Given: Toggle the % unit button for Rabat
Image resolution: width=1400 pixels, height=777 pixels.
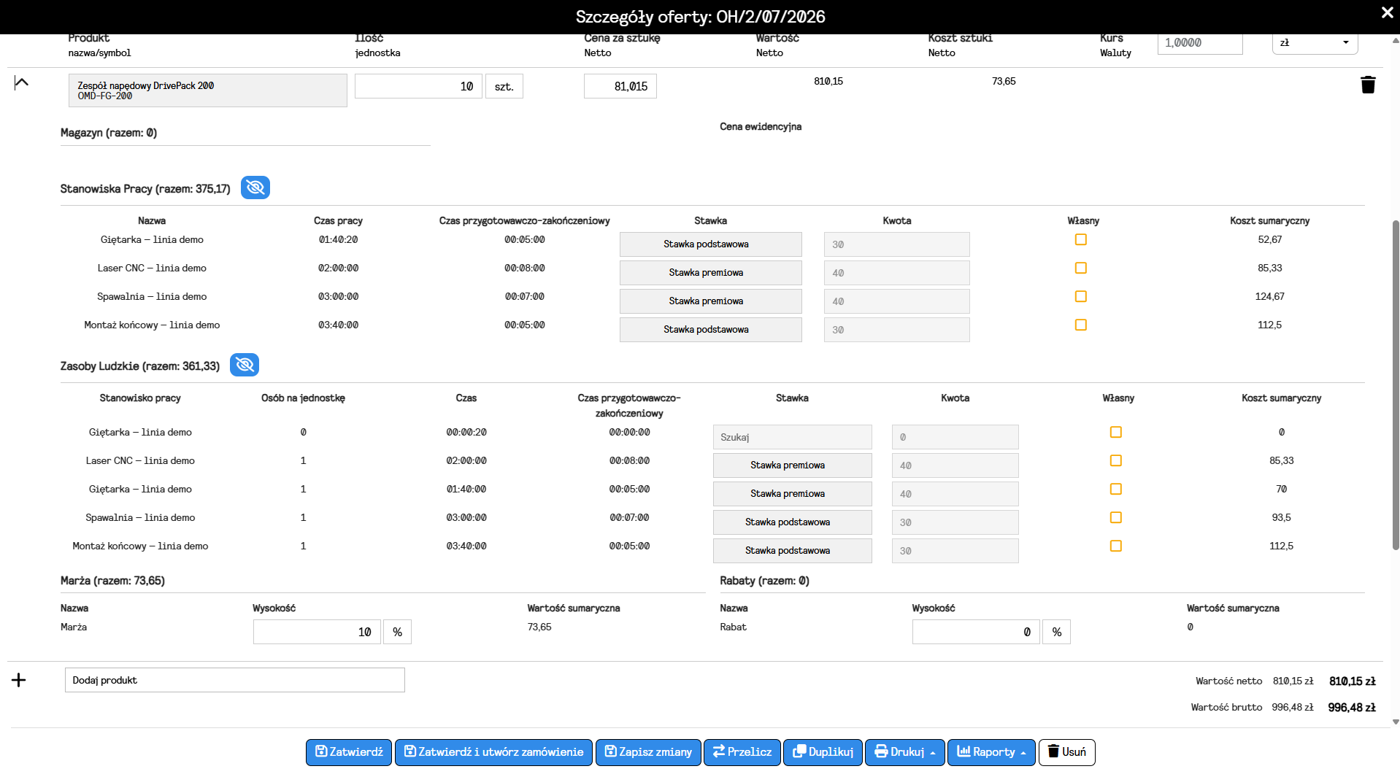Looking at the screenshot, I should pyautogui.click(x=1056, y=632).
